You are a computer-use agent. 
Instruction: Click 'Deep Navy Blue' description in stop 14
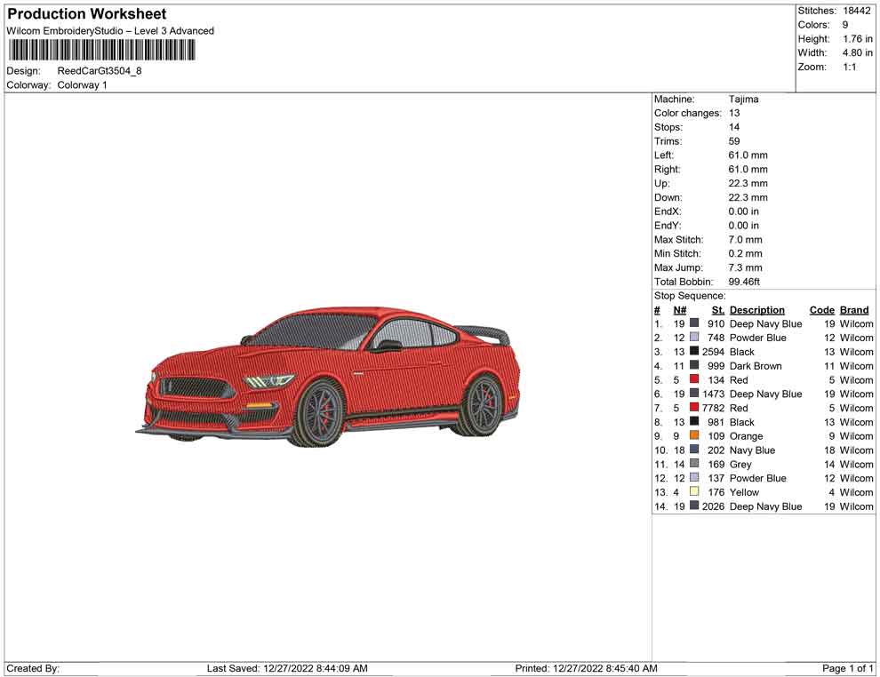(x=765, y=506)
